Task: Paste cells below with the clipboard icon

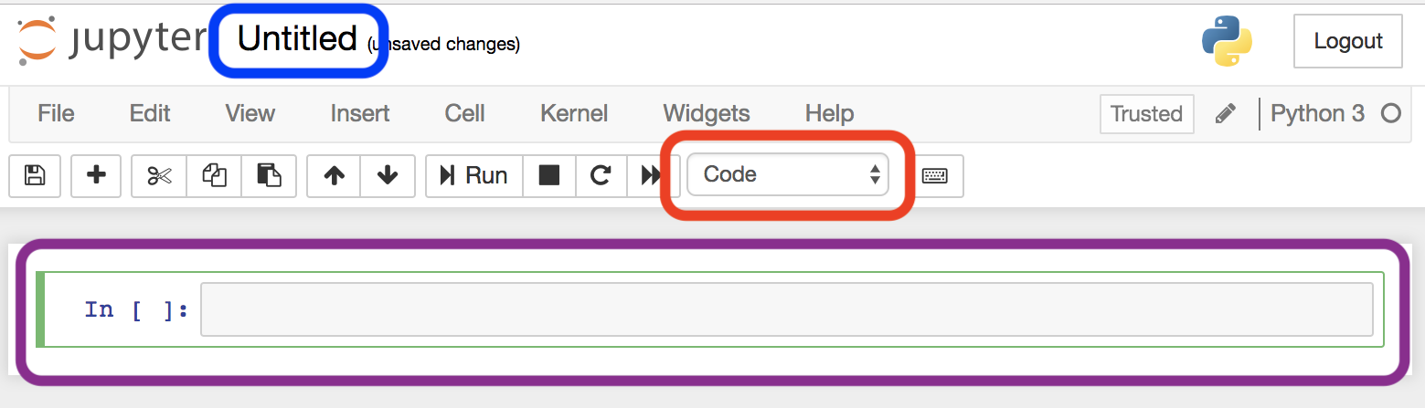Action: (269, 175)
